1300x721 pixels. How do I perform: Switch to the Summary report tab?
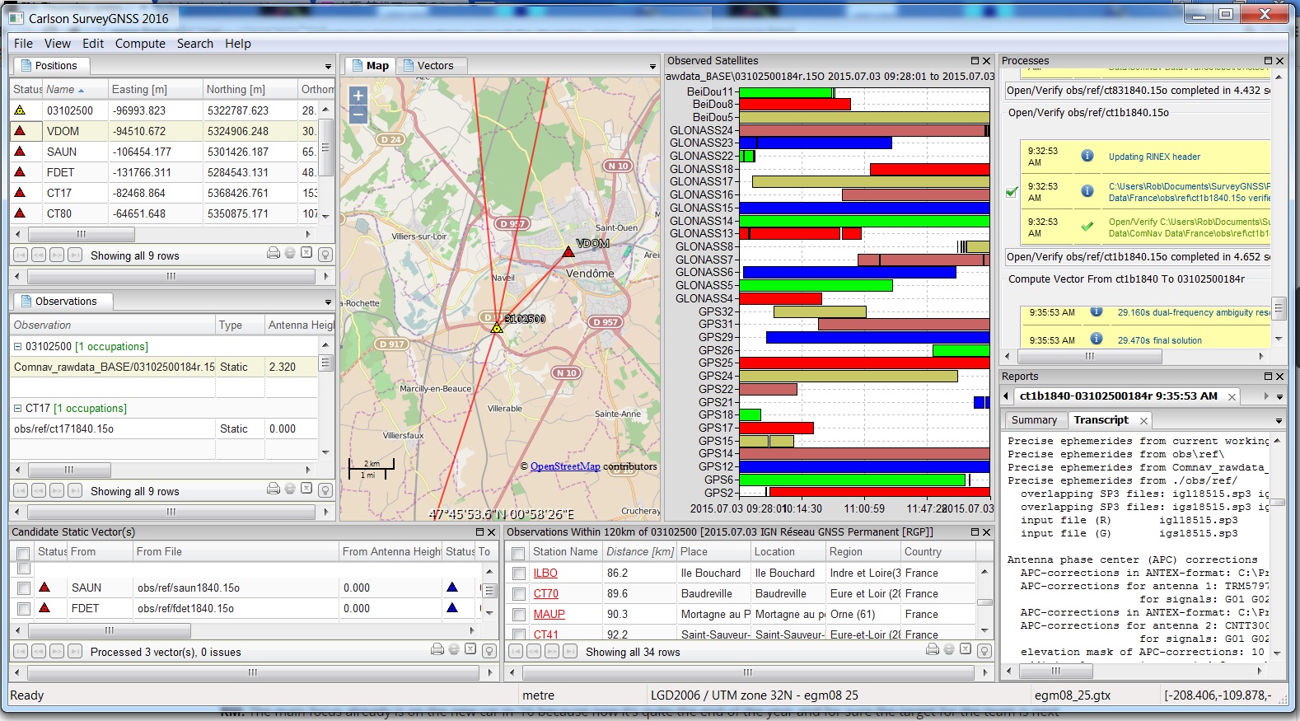point(1034,420)
